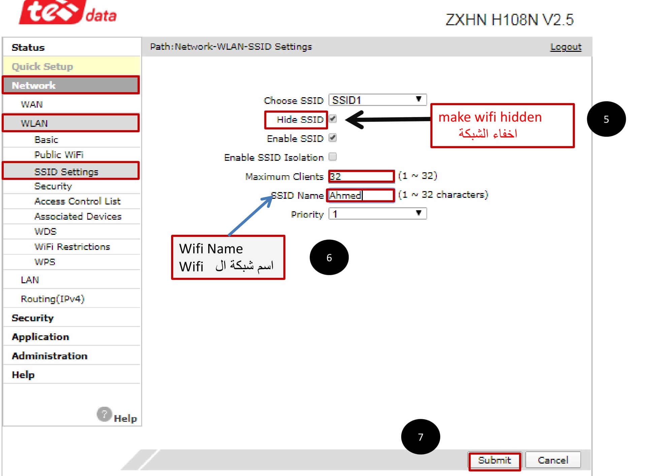The width and height of the screenshot is (672, 476).
Task: Open the Routing(IPv4) submenu
Action: pos(71,299)
